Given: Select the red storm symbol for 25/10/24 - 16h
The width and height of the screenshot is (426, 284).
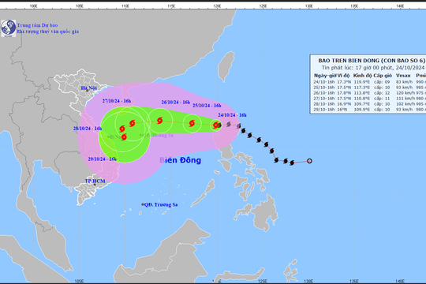Looking at the screenshot, I should (192, 123).
